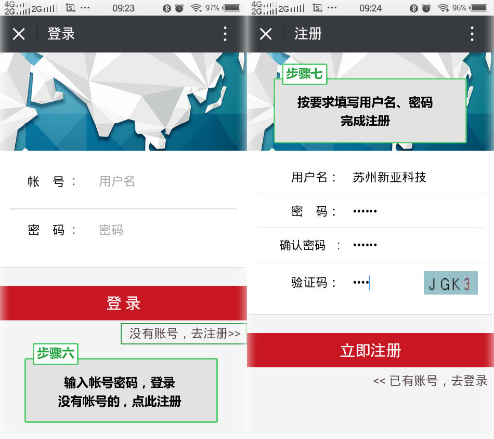The width and height of the screenshot is (494, 439).
Task: Tap the 验证码： label
Action: (x=314, y=283)
